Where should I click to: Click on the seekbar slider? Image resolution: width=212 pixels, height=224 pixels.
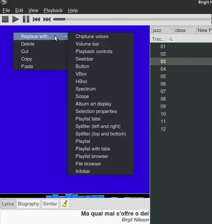[132, 19]
